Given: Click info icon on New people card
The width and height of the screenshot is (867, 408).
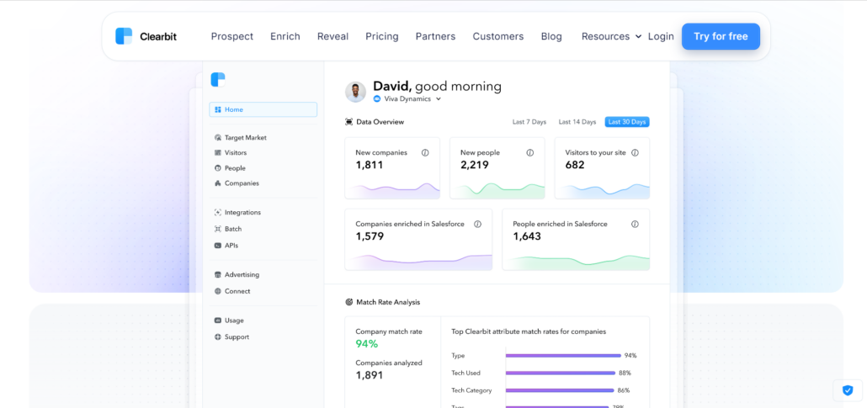Looking at the screenshot, I should click(529, 152).
